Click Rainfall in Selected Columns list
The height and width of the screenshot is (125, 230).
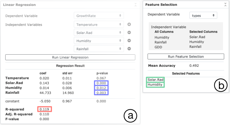[195, 47]
